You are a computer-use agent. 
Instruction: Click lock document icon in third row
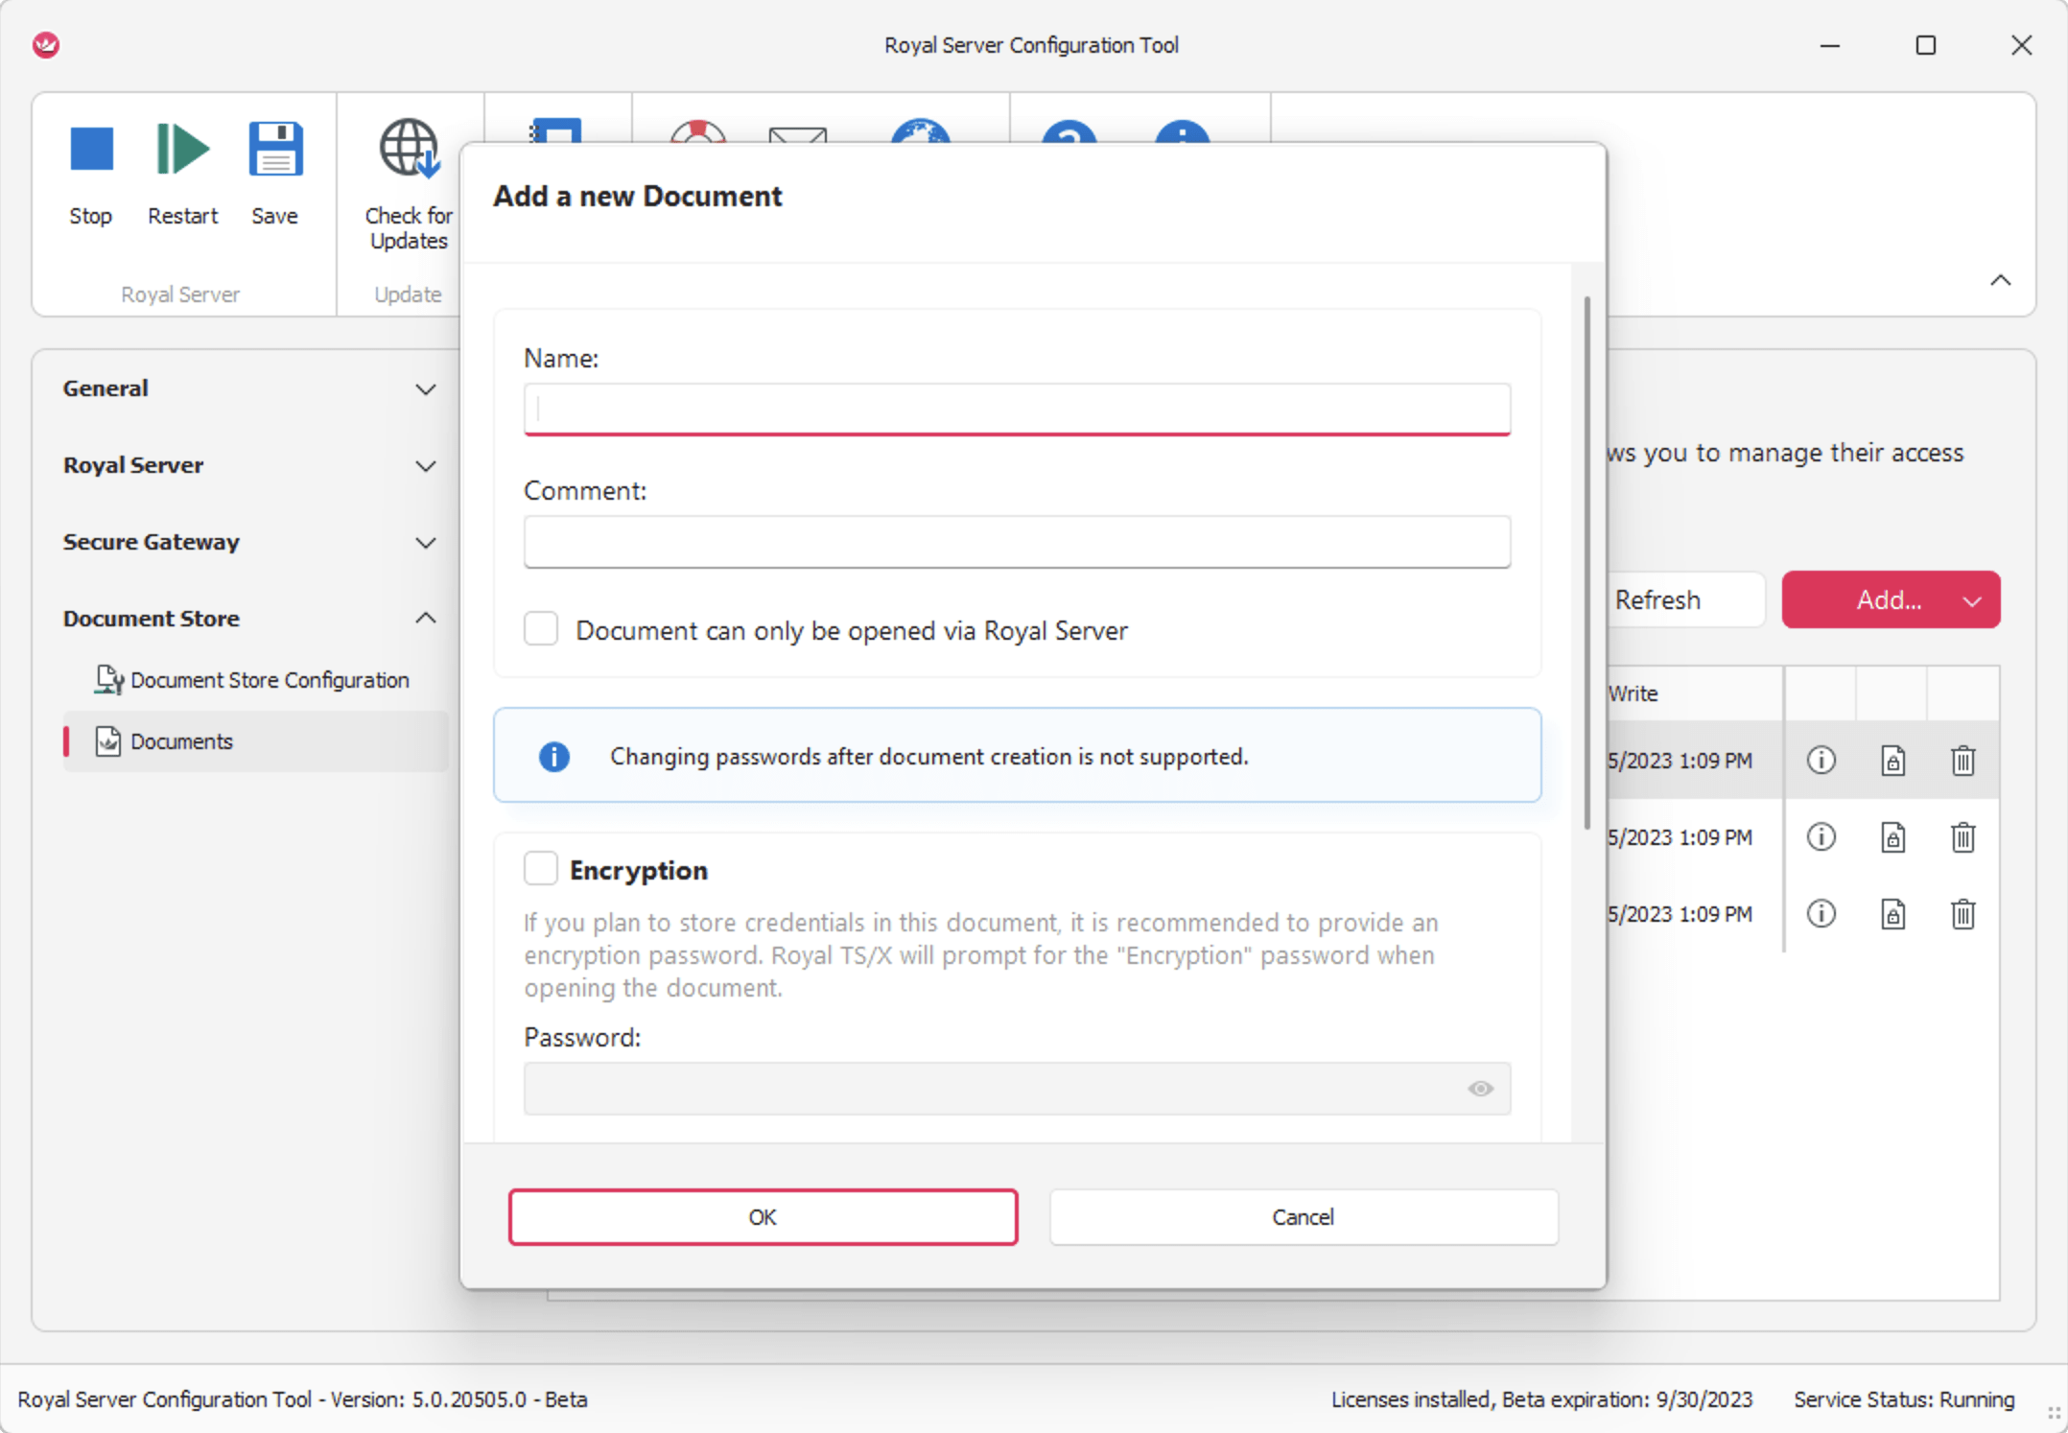point(1892,914)
